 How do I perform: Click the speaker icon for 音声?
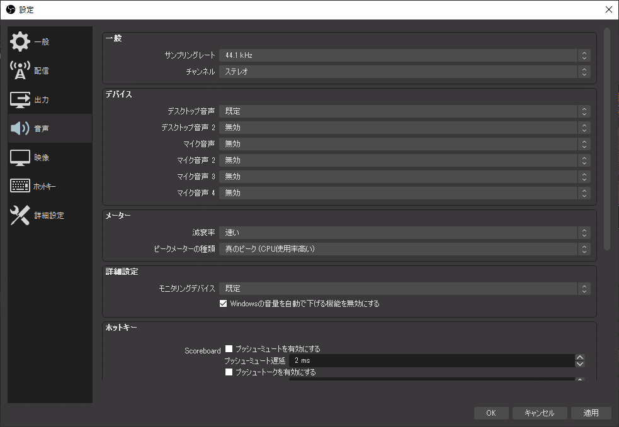[x=20, y=128]
